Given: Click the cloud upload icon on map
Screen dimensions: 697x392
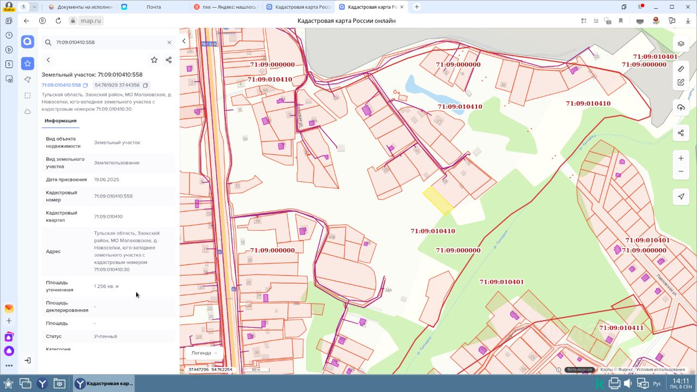Looking at the screenshot, I should 681,107.
